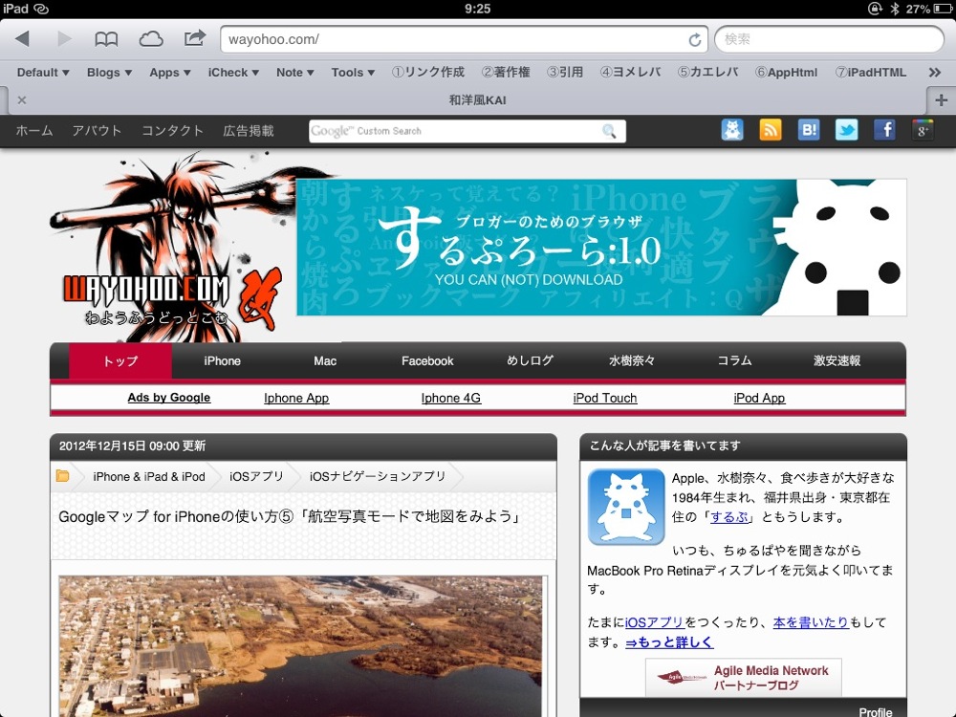Click the yellow folder breadcrumb icon
This screenshot has width=956, height=717.
pyautogui.click(x=63, y=475)
